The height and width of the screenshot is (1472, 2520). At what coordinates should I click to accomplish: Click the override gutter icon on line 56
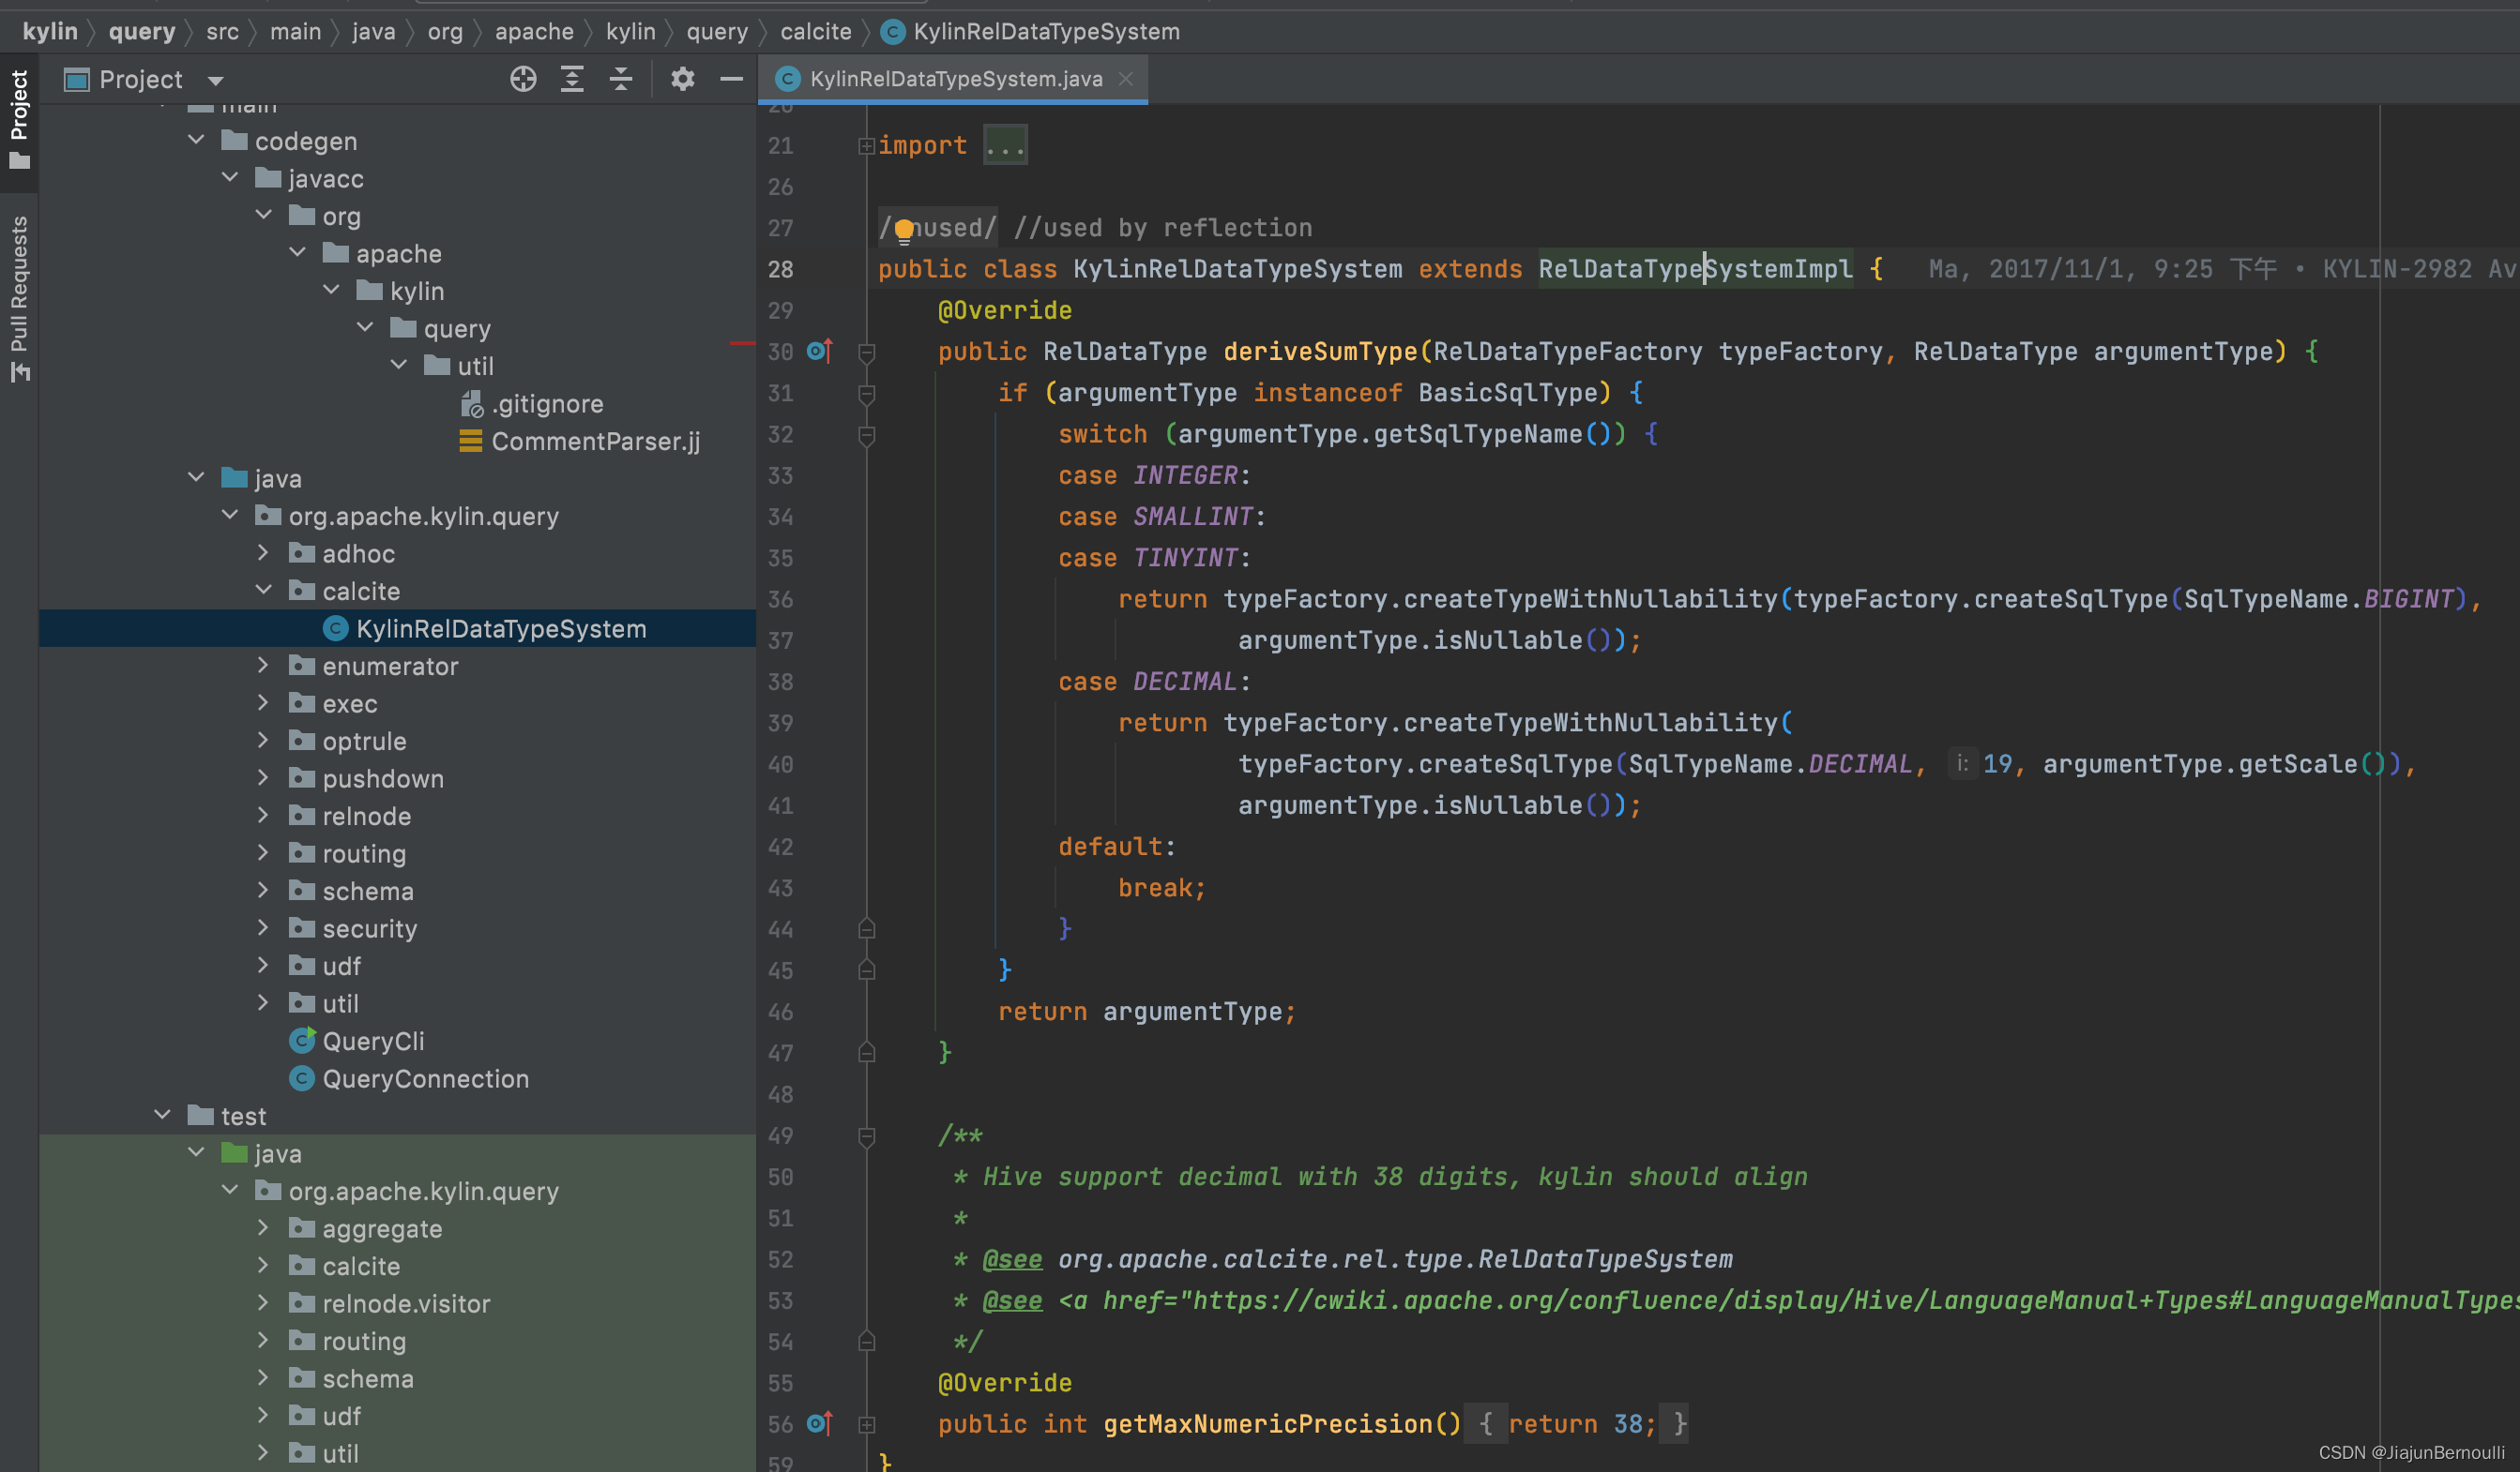819,1423
